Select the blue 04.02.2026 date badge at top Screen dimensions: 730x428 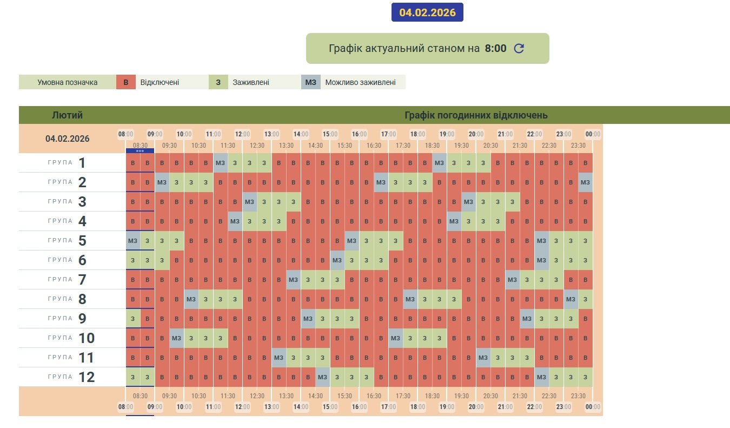427,12
